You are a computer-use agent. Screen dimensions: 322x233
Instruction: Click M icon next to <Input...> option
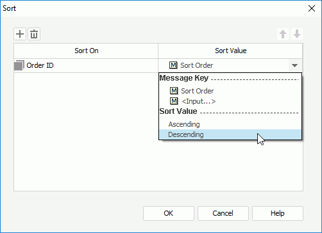tap(174, 101)
